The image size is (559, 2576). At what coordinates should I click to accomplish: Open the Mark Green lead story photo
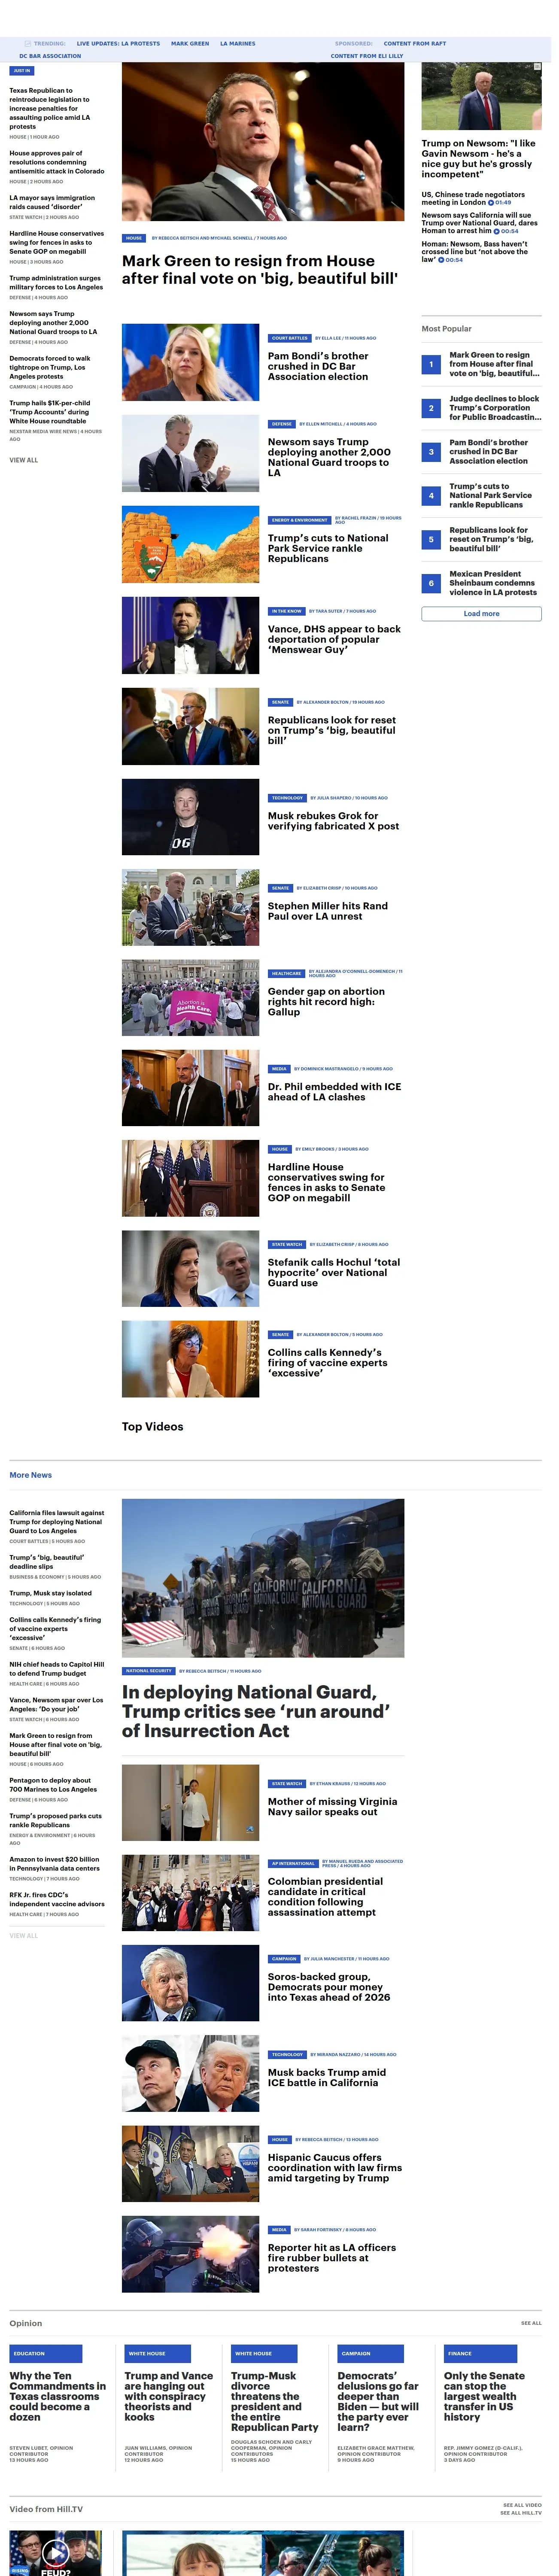tap(263, 142)
